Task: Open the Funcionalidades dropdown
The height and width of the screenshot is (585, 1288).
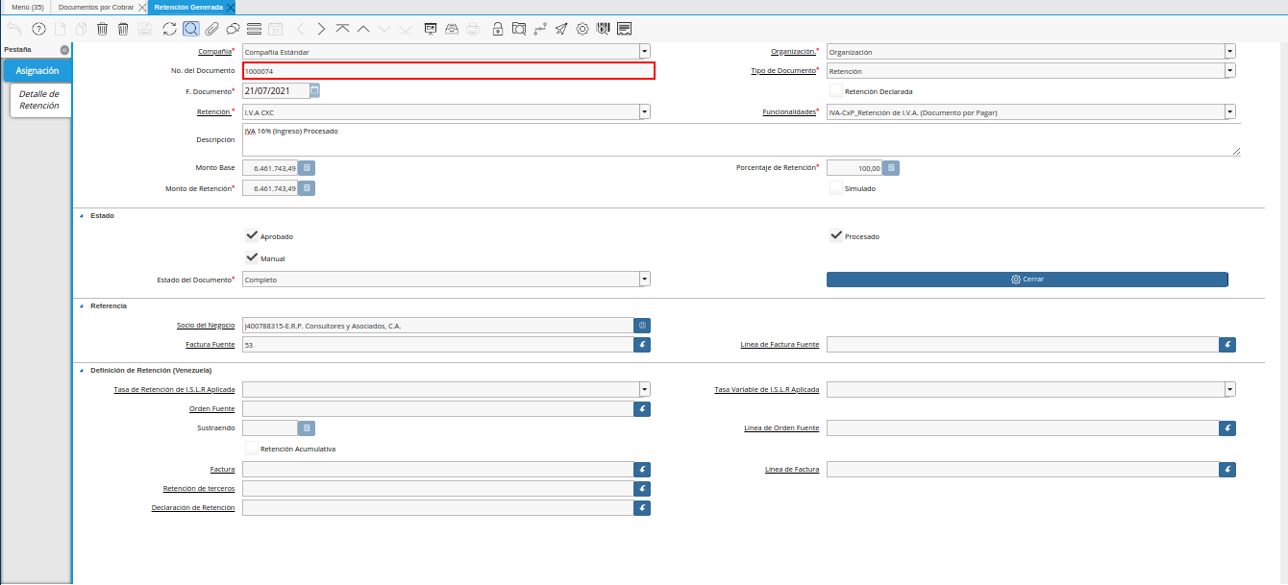Action: tap(1229, 112)
